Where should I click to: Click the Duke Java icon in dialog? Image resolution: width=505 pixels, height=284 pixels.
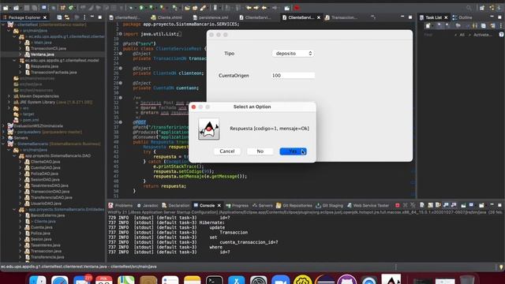(208, 129)
